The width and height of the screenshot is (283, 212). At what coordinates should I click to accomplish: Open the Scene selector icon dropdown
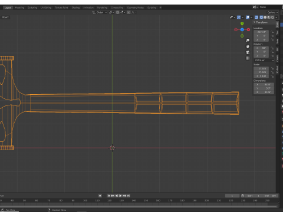(255, 7)
